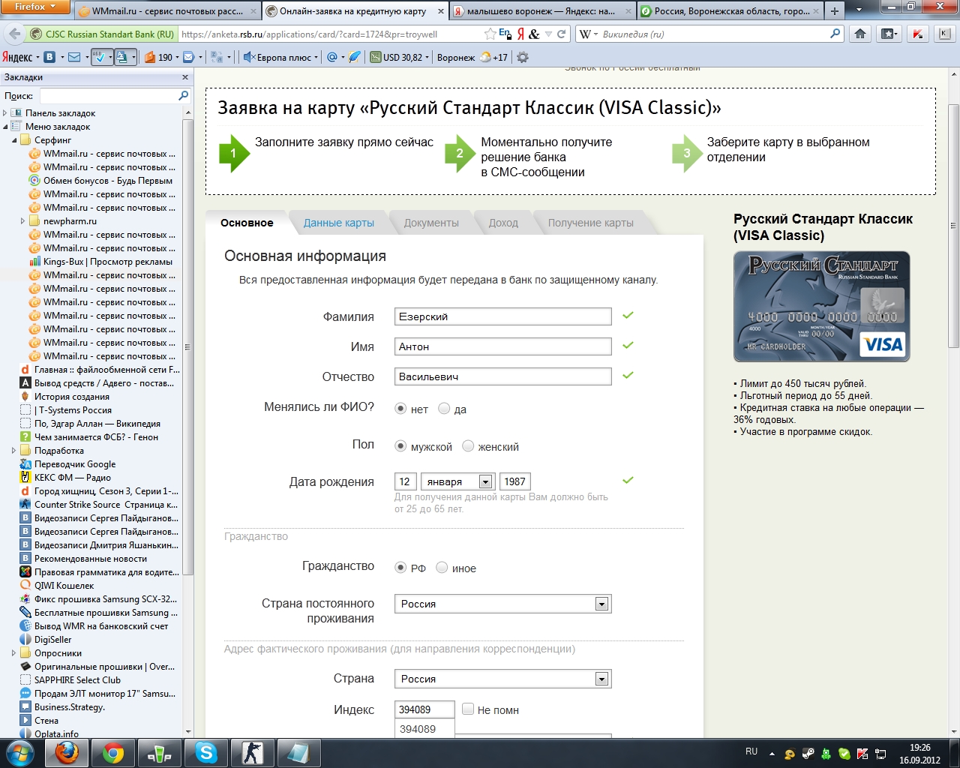Screen dimensions: 960x768
Task: Open Windows Start button
Action: coord(19,752)
